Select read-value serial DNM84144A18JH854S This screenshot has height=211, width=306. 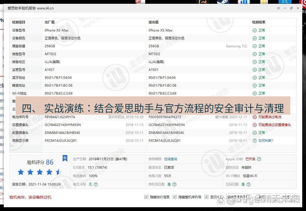coord(166,133)
